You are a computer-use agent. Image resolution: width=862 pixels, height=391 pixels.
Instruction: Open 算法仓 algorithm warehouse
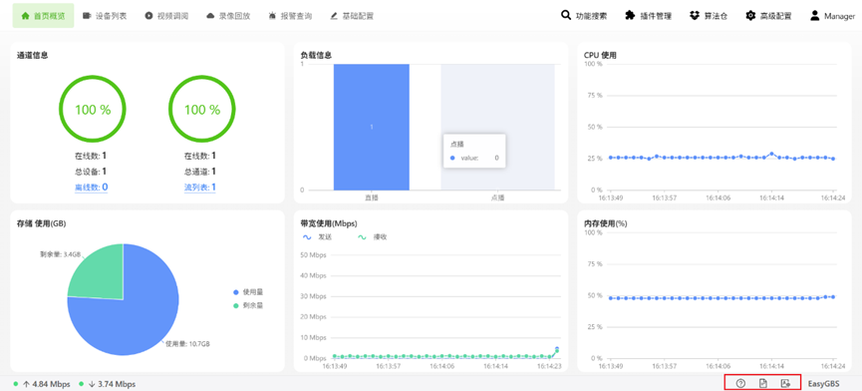709,15
